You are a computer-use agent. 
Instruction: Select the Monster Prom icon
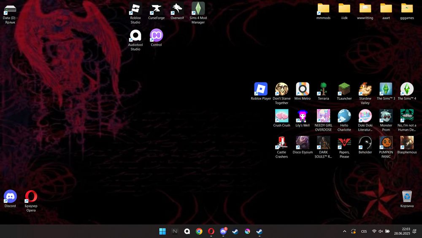point(386,121)
